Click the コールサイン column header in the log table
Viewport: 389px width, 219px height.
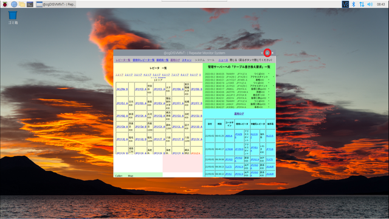coord(229,124)
